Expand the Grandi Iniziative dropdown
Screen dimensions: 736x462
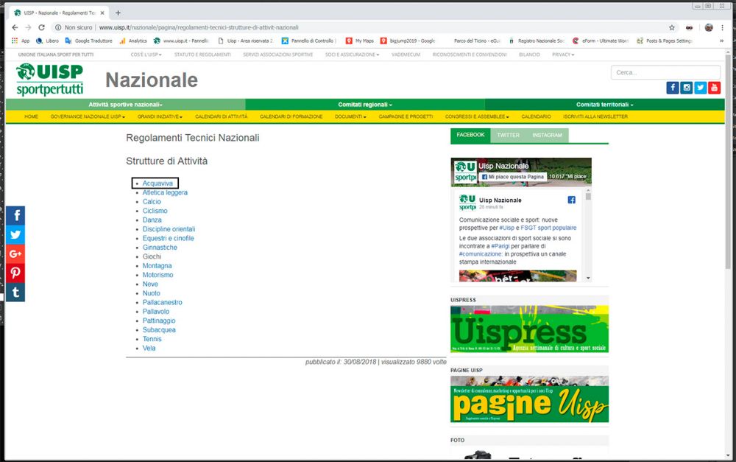(160, 116)
